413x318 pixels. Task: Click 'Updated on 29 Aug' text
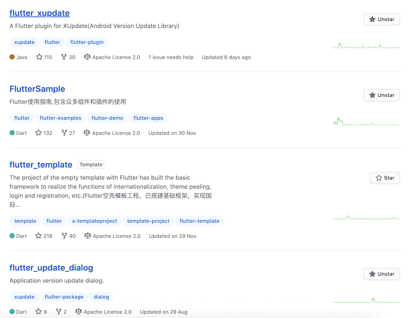164,312
